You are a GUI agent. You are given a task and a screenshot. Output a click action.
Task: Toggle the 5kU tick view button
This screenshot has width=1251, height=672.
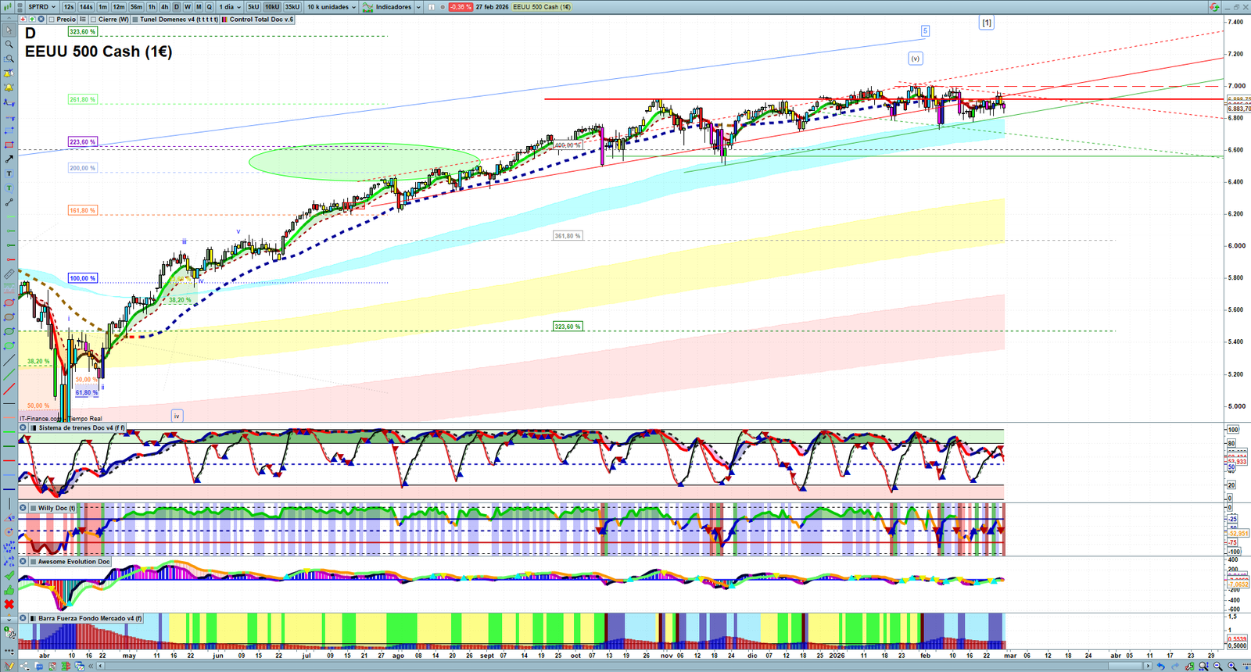tap(253, 7)
